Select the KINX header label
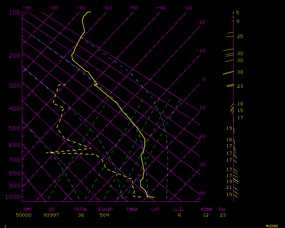 [x=207, y=209]
